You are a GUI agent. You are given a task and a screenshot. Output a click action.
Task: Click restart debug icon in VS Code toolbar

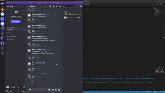coord(87,4)
